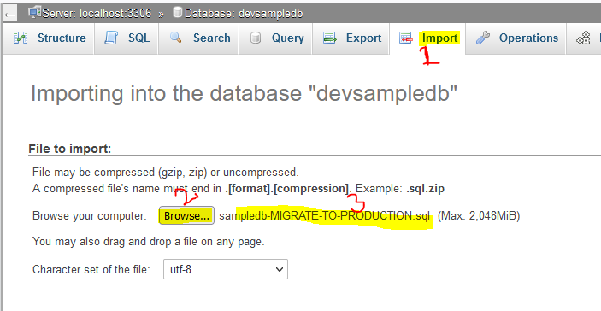Switch to the Export tab
Image resolution: width=601 pixels, height=311 pixels.
pos(351,38)
